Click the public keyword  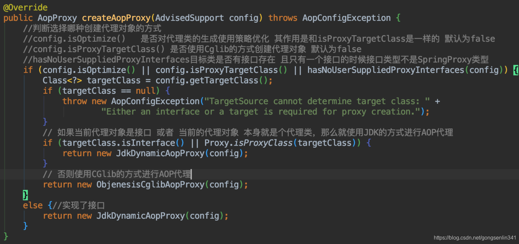click(18, 18)
